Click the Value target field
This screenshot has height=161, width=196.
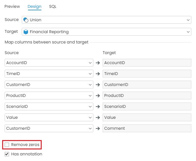(x=147, y=117)
